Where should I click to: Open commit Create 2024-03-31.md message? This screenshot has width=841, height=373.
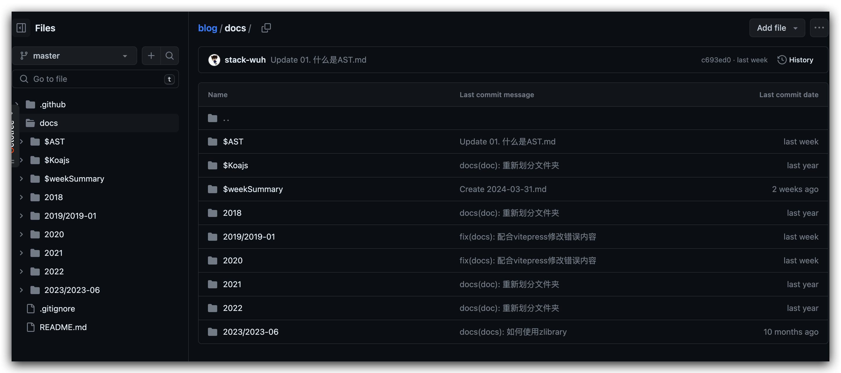click(503, 189)
